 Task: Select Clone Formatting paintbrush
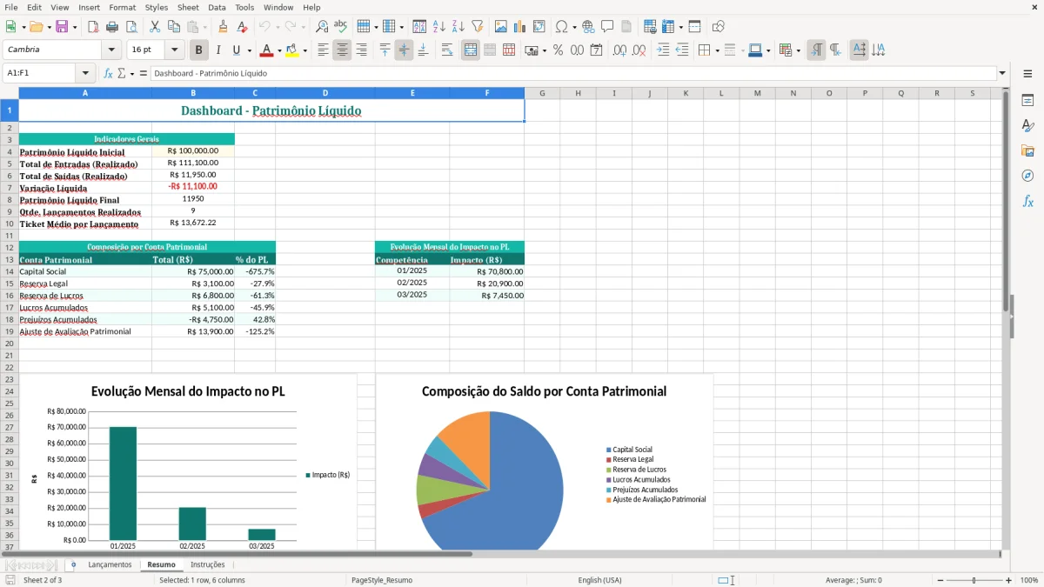click(x=223, y=27)
